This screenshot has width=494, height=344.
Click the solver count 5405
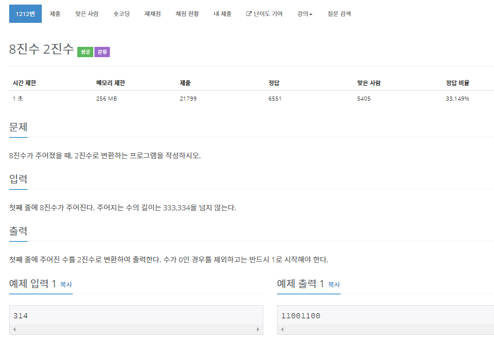[x=363, y=99]
